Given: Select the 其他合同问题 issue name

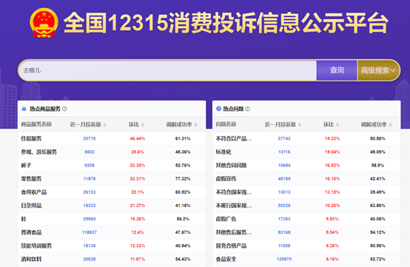Looking at the screenshot, I should tap(231, 165).
